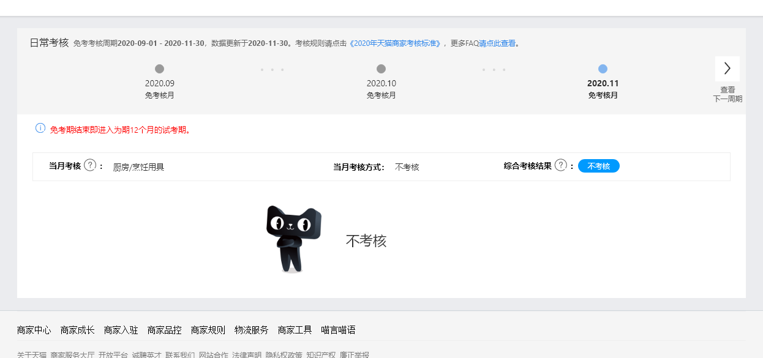Click the bold 2020.11 month label
Screen dimensions: 763x358
603,83
